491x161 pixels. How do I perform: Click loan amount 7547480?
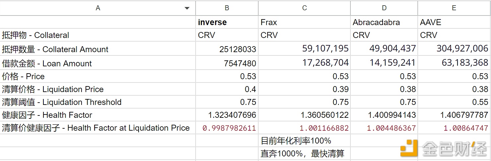pos(227,63)
